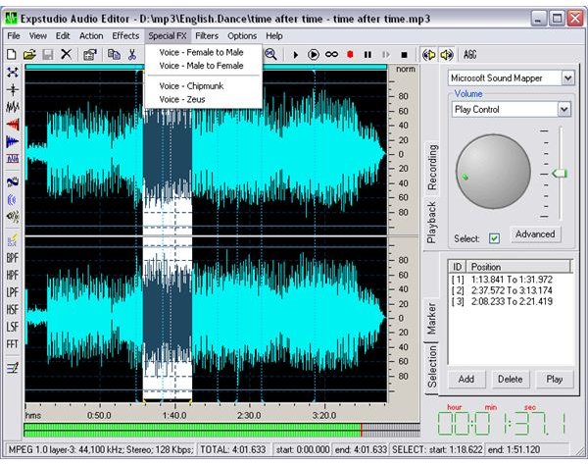
Task: Apply the HSF high shelf filter
Action: (x=13, y=309)
